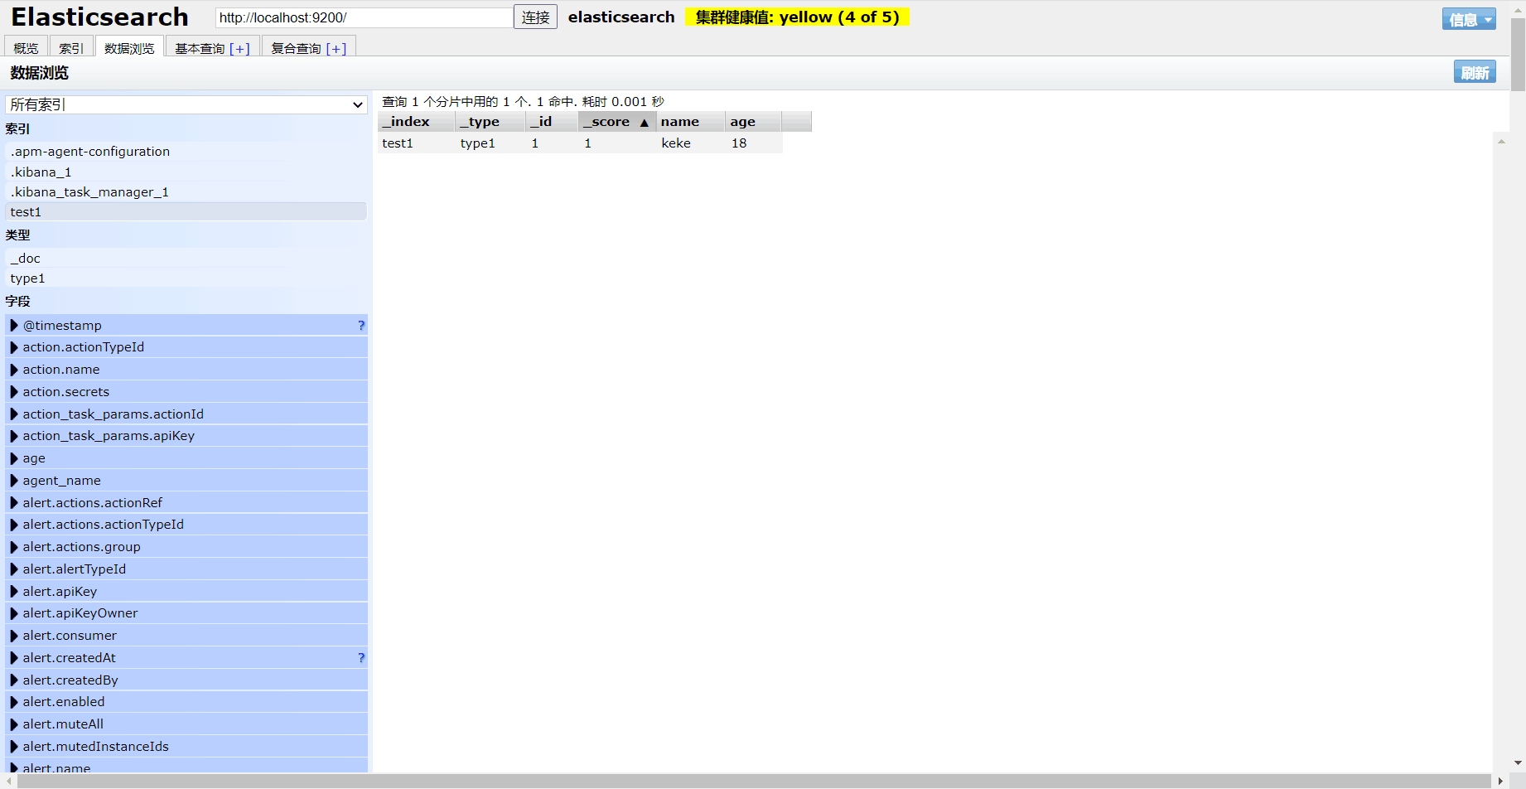Select the _doc type
1526x789 pixels.
(x=186, y=259)
